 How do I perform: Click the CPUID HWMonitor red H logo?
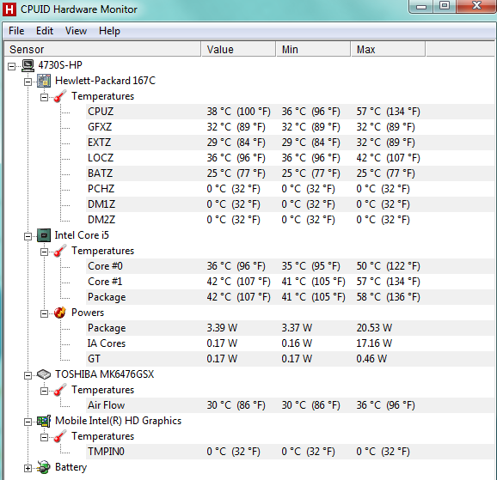(9, 9)
